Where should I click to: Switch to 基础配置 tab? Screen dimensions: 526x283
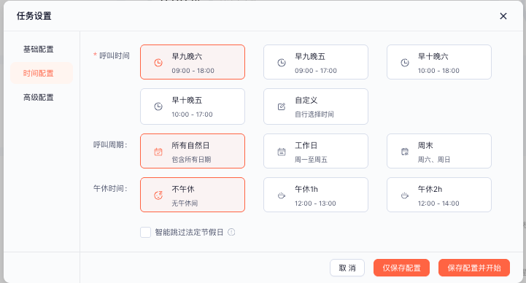38,49
